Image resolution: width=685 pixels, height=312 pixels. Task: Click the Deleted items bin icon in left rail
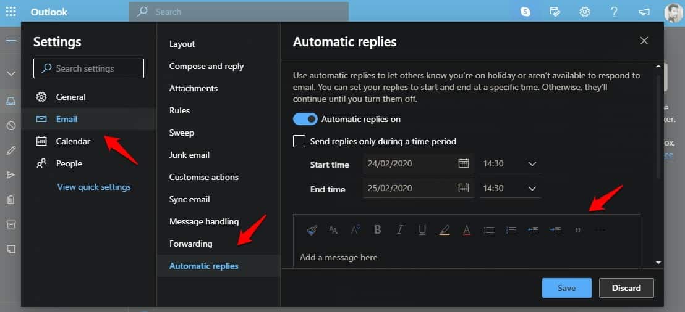(x=11, y=200)
